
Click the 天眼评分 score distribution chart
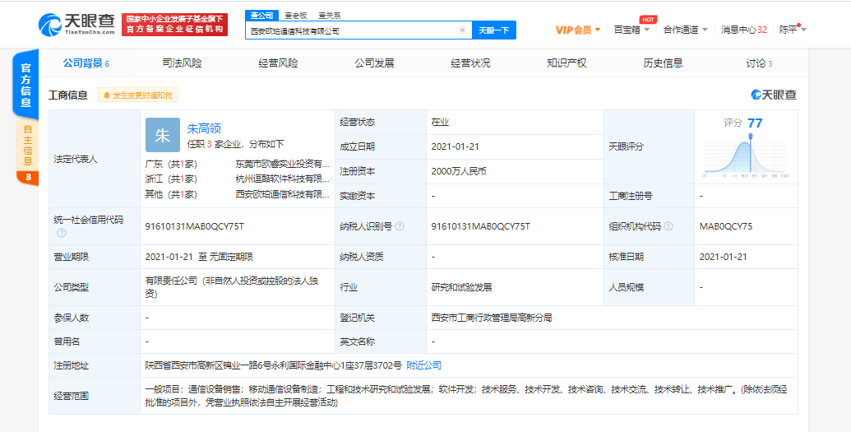click(745, 156)
